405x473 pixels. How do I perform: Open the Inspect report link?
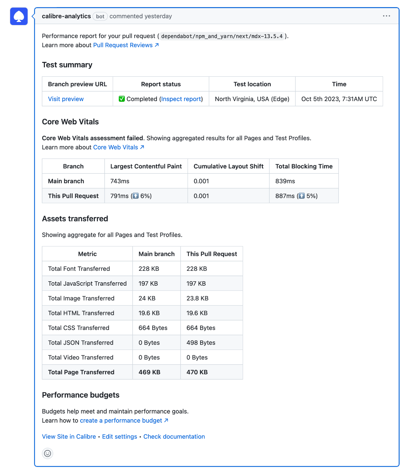pos(181,99)
